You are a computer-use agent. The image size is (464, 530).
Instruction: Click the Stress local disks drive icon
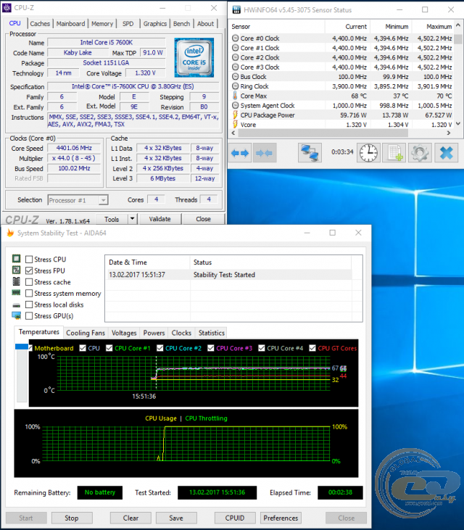(16, 305)
